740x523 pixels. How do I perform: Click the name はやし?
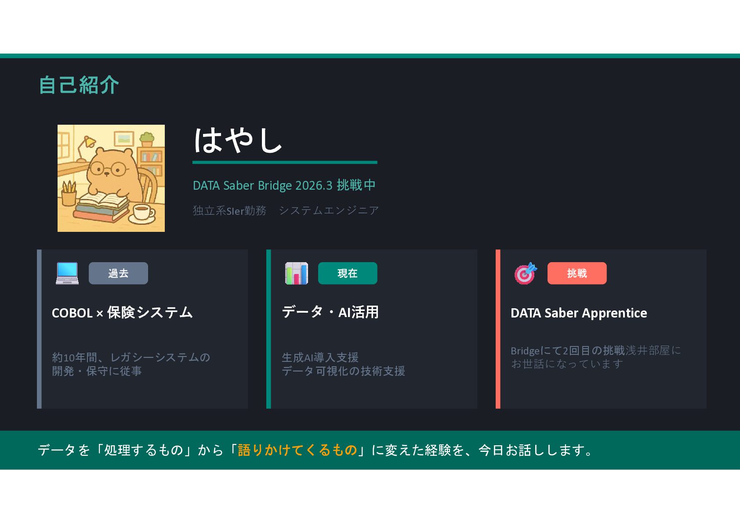[x=238, y=140]
